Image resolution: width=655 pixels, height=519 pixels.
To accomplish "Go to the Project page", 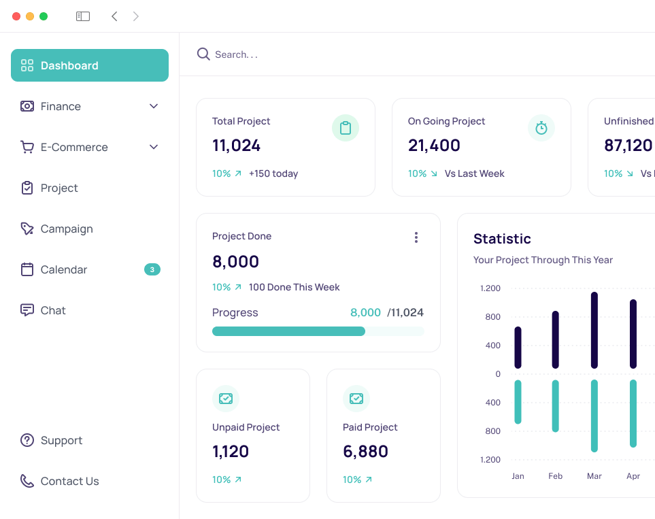I will (59, 188).
